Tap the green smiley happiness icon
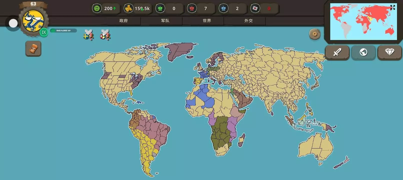The image size is (403, 180). (x=96, y=8)
